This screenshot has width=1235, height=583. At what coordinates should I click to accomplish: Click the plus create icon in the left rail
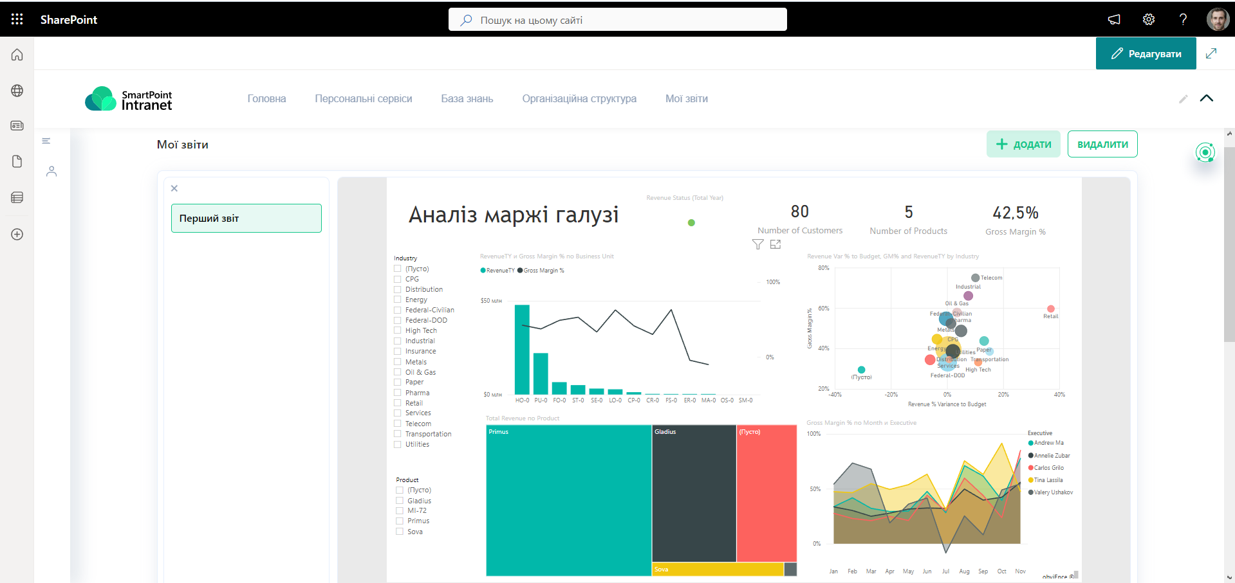17,234
